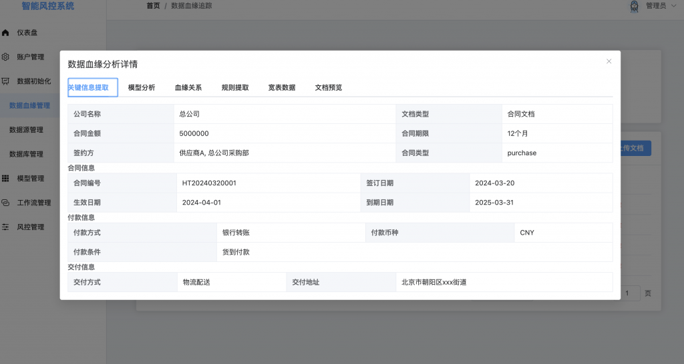Select 数据血缘管理 in sidebar
The width and height of the screenshot is (684, 364).
tap(29, 106)
